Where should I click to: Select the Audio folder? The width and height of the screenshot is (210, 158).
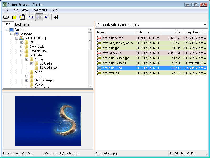[38, 72]
